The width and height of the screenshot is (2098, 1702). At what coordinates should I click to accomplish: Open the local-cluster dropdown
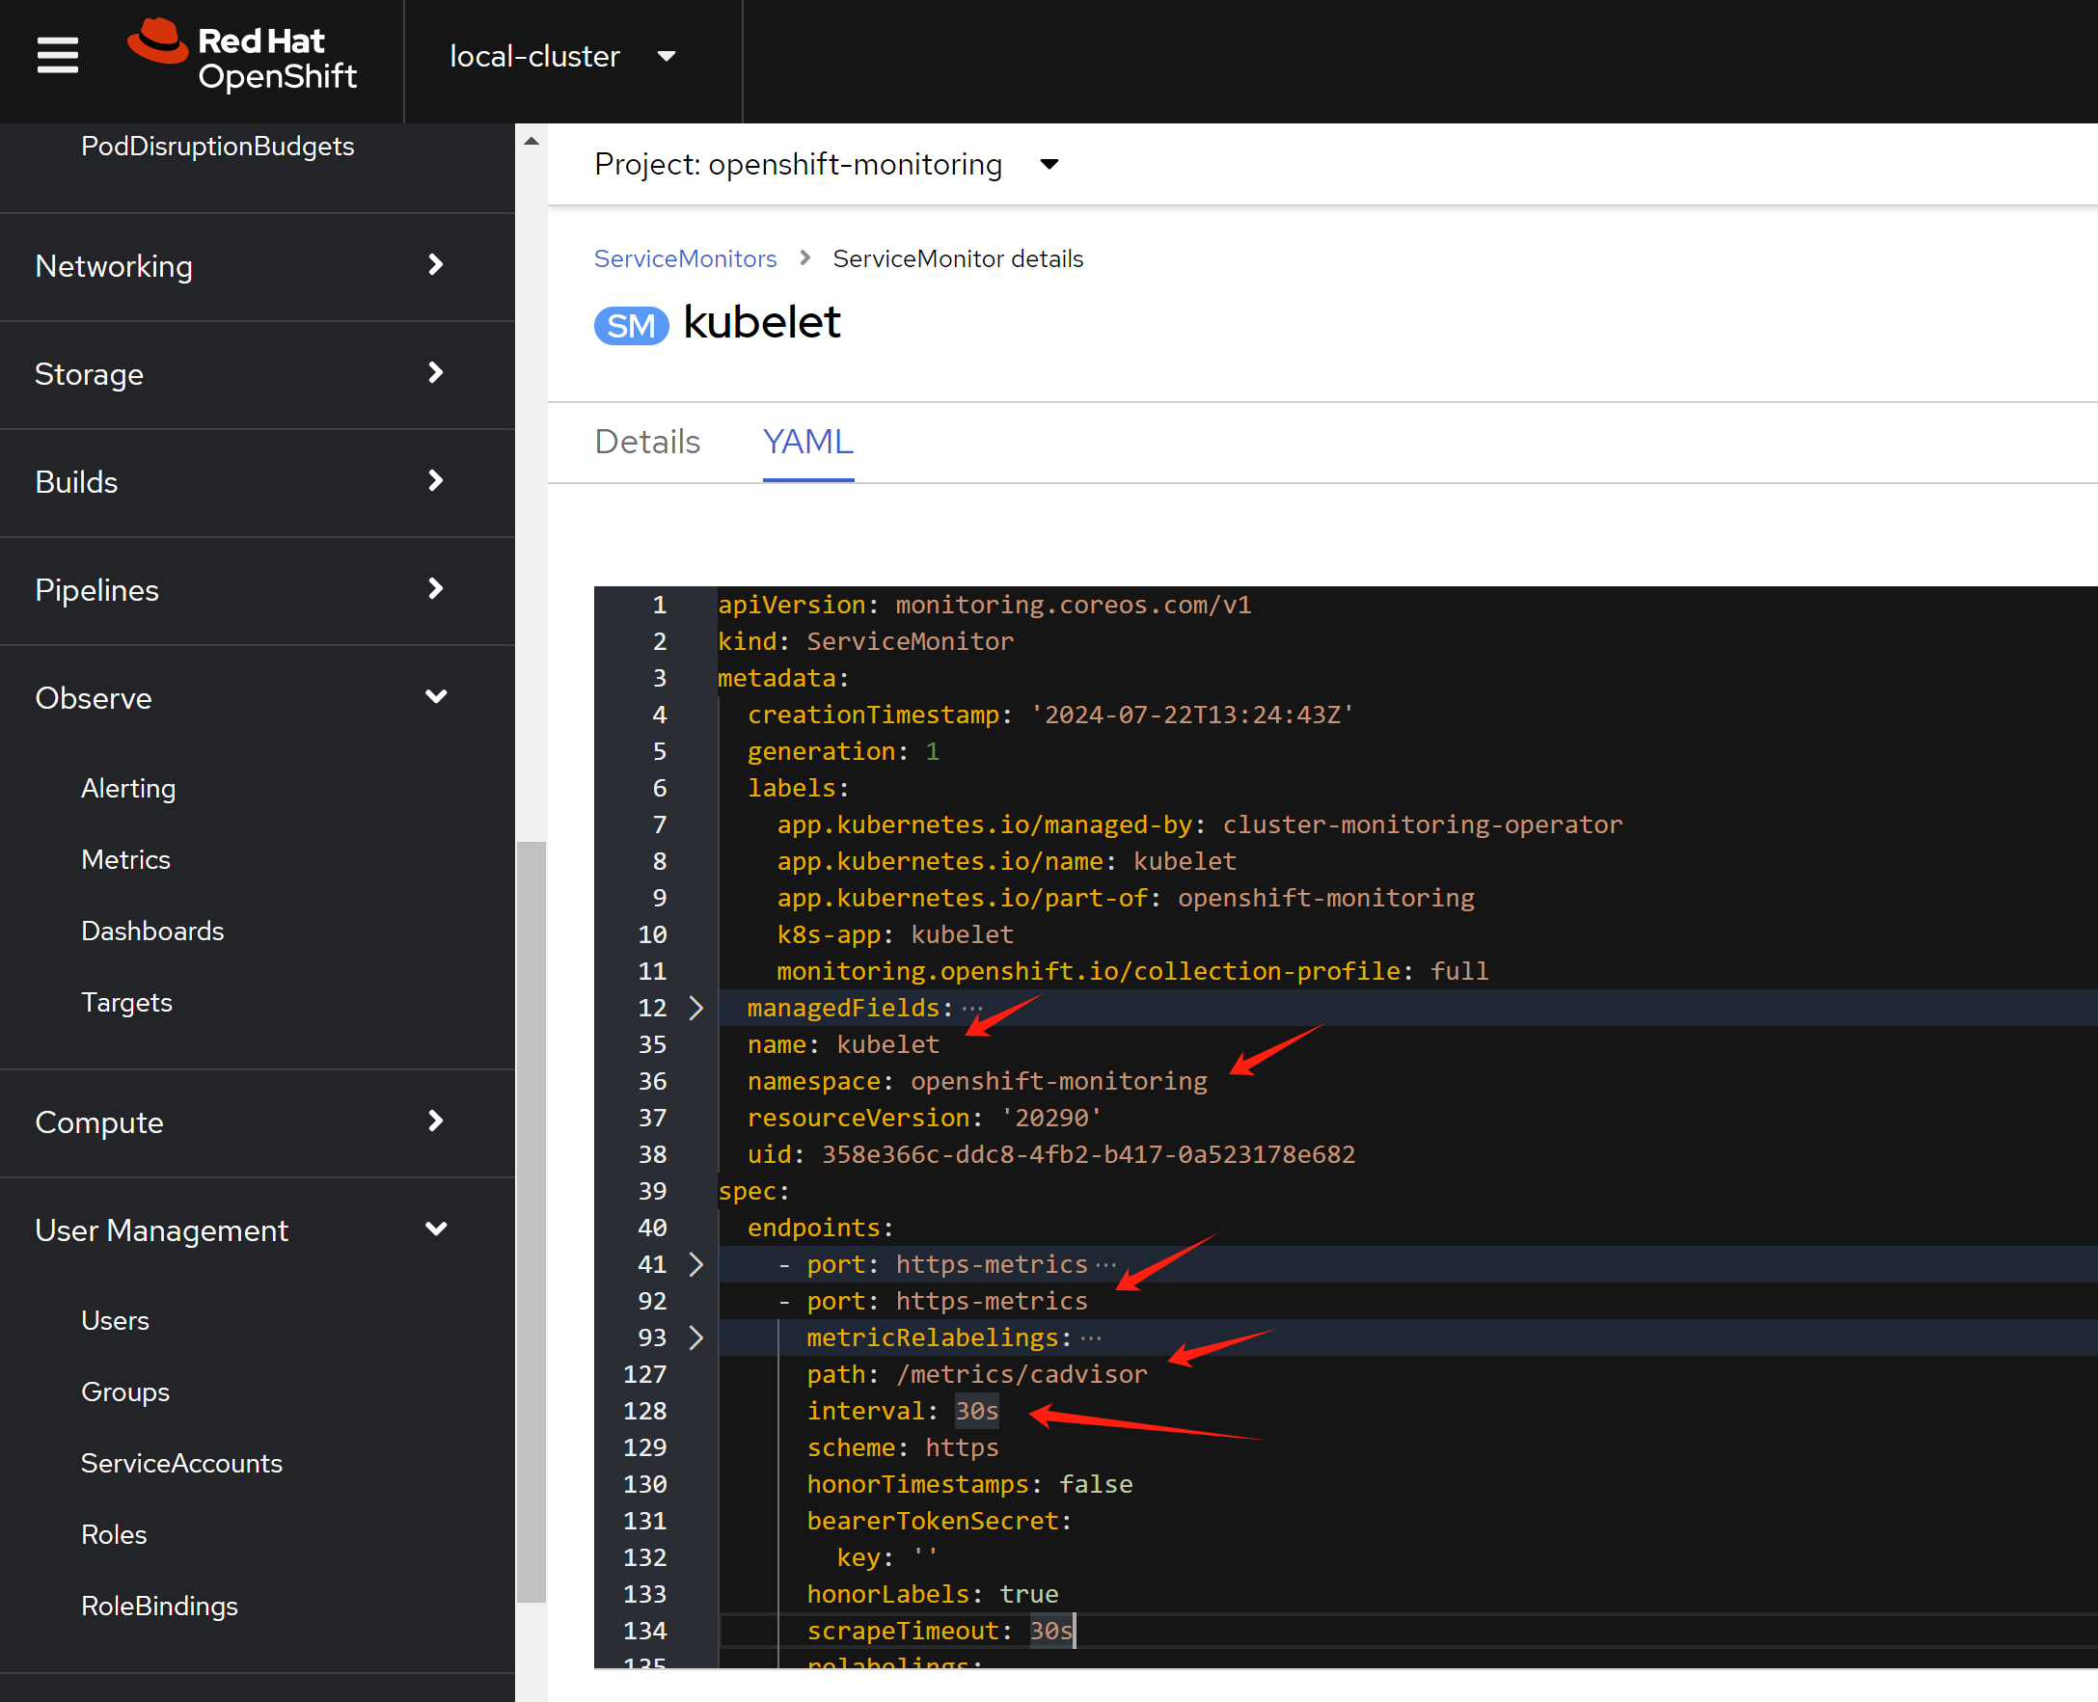(x=562, y=57)
